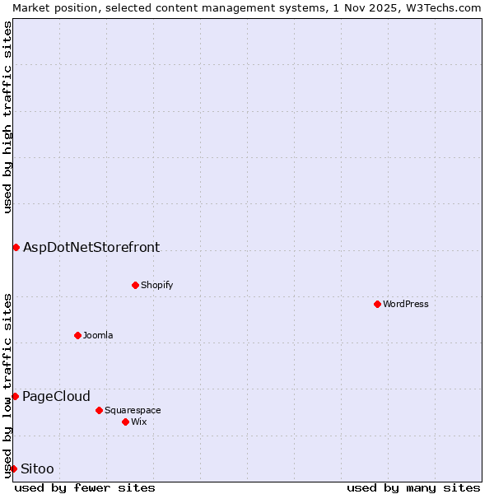Click the Shopify text label
This screenshot has width=494, height=494.
coord(156,285)
